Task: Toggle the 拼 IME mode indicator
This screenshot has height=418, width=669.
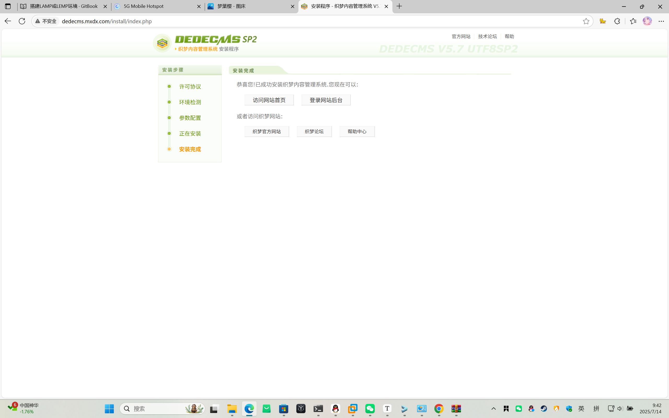Action: [596, 409]
